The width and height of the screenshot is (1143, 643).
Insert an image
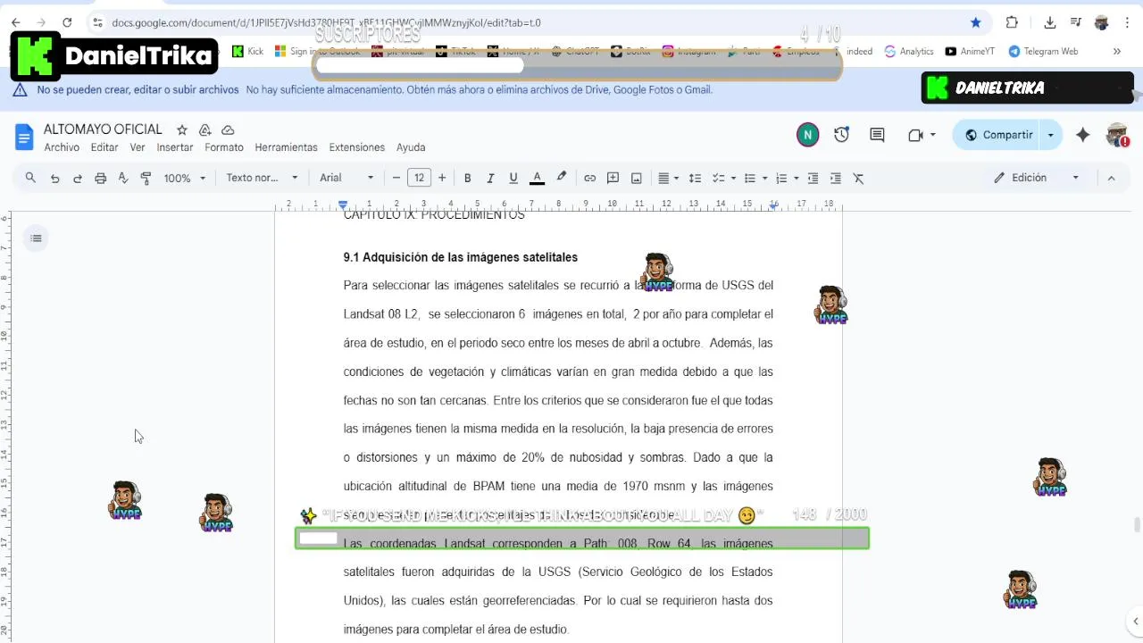pos(636,178)
